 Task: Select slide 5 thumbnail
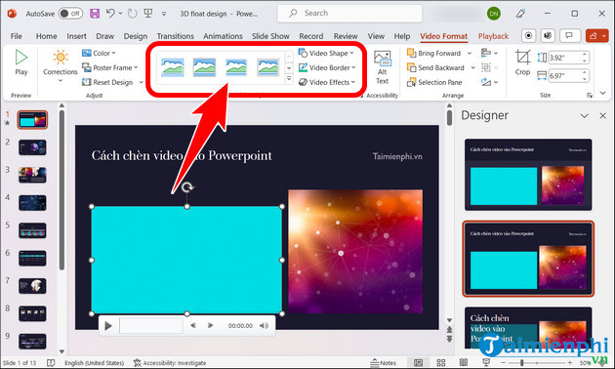(32, 230)
